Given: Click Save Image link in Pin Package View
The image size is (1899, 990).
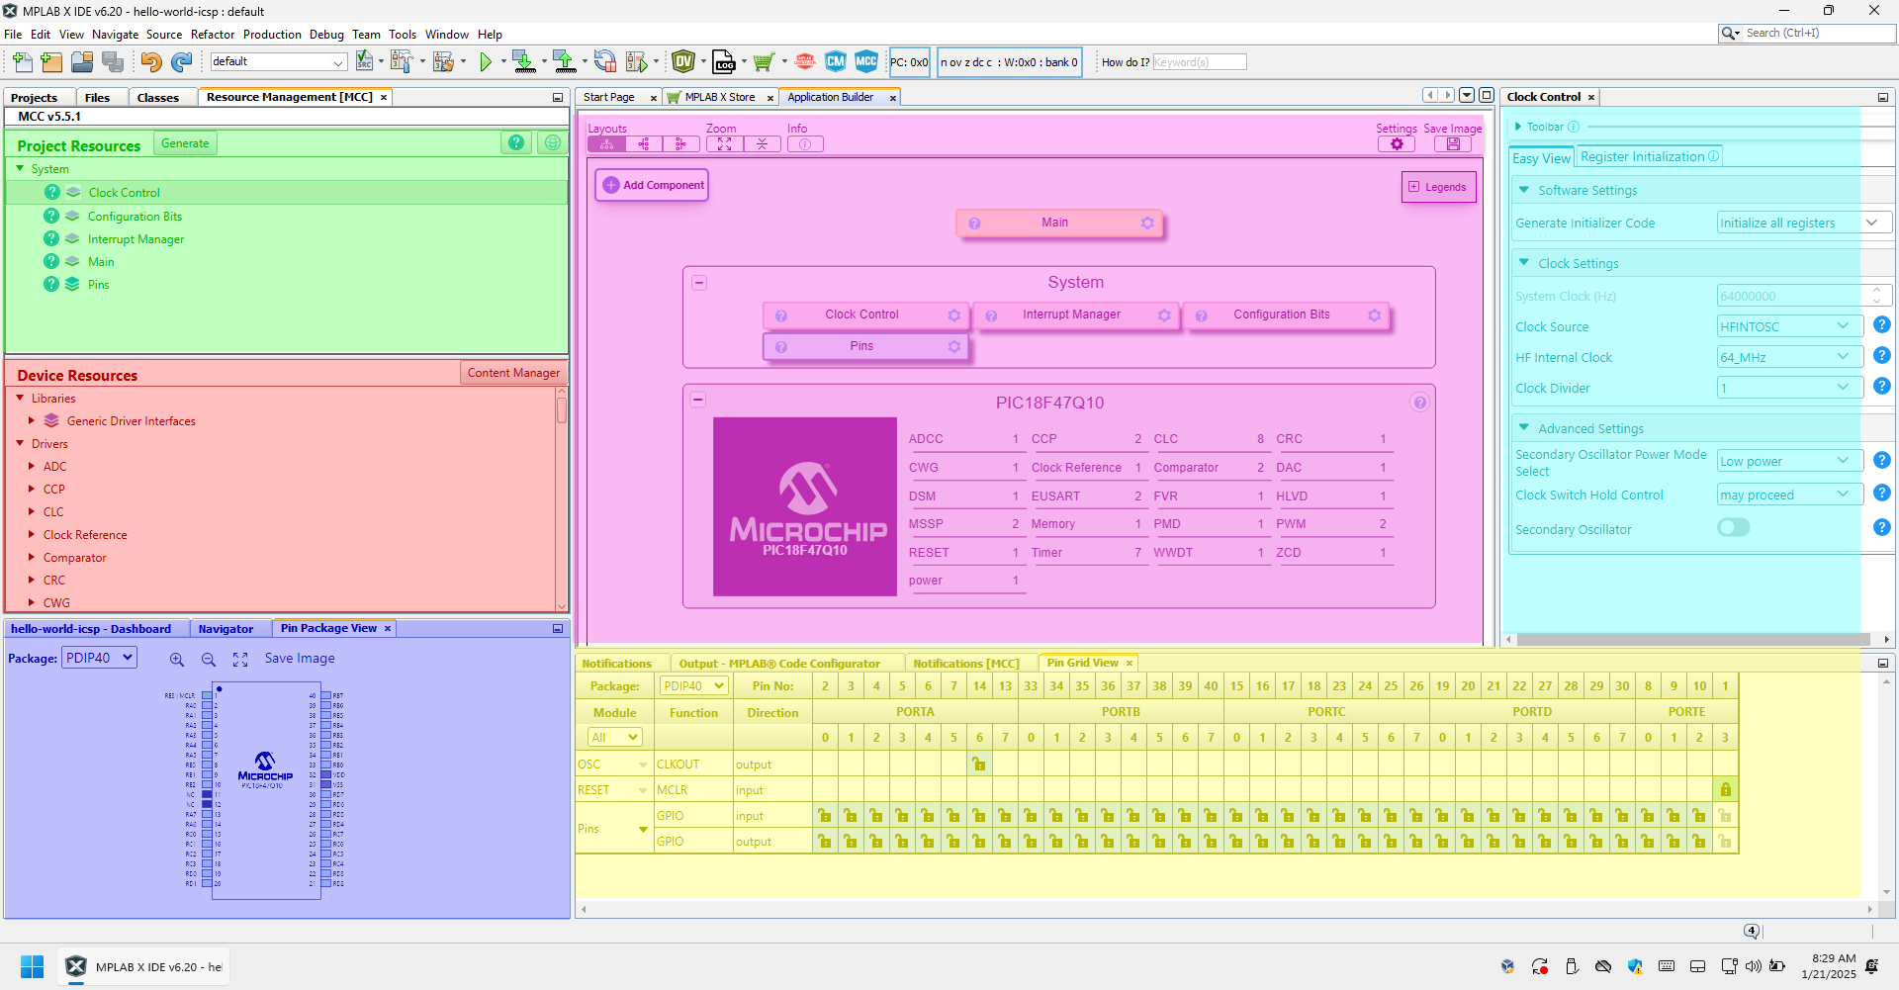Looking at the screenshot, I should click(x=300, y=659).
